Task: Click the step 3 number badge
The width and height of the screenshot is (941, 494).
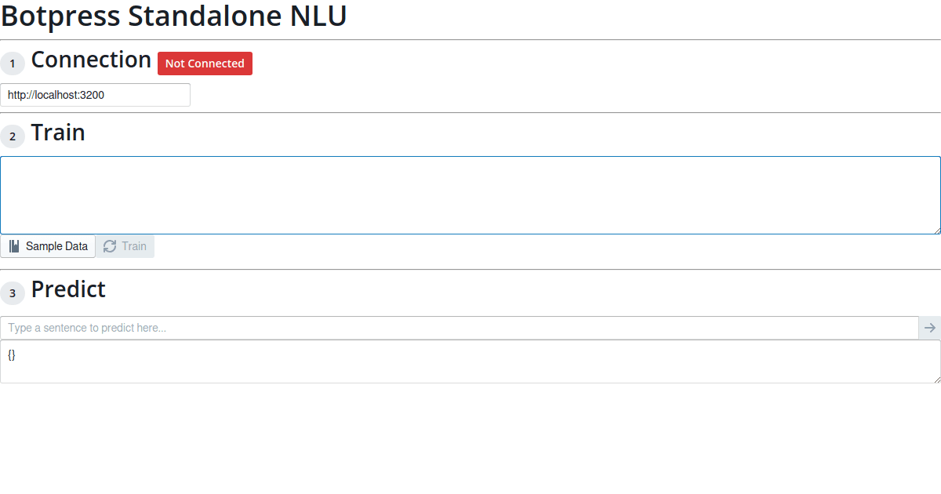Action: (x=13, y=294)
